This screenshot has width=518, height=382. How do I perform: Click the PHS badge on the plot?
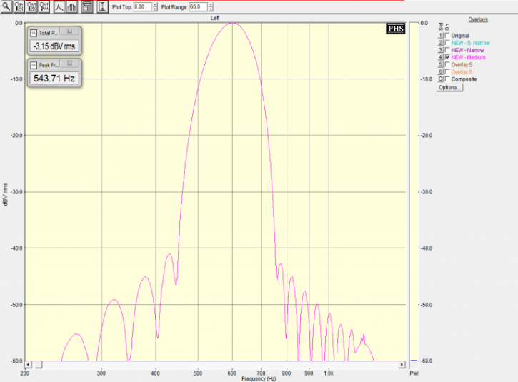[394, 29]
